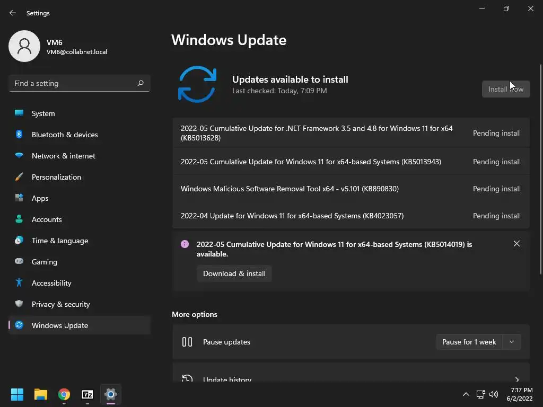Open the Windows Start menu

(x=17, y=394)
